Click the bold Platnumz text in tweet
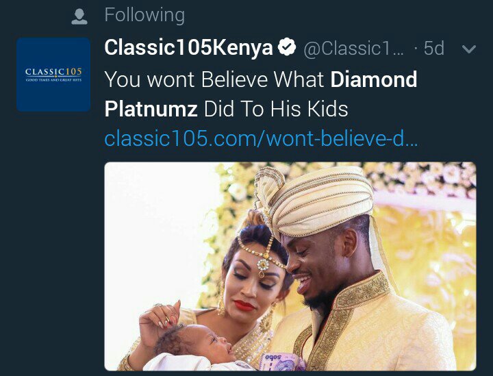Screen dimensions: 493x376 click(151, 109)
